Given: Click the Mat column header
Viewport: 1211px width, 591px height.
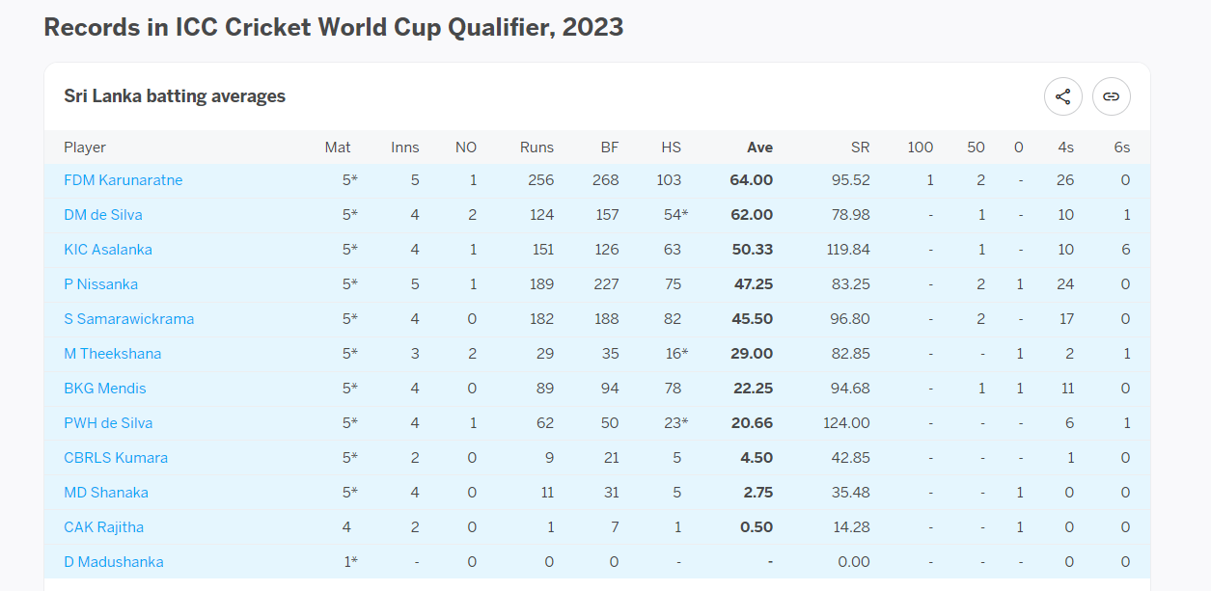Looking at the screenshot, I should click(338, 148).
